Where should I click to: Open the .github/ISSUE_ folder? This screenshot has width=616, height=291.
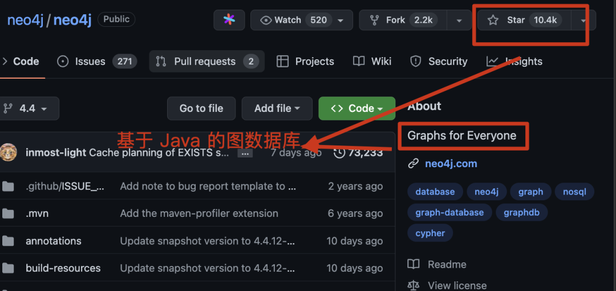tap(65, 186)
